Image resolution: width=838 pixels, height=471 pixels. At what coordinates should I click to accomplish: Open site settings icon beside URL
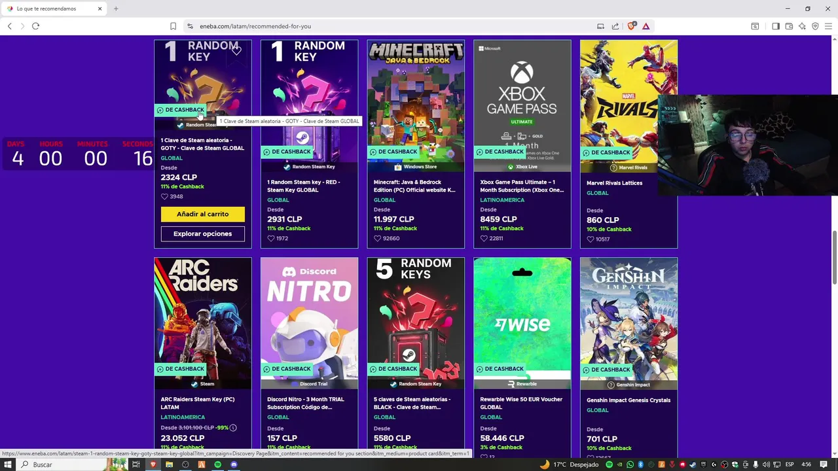tap(190, 26)
